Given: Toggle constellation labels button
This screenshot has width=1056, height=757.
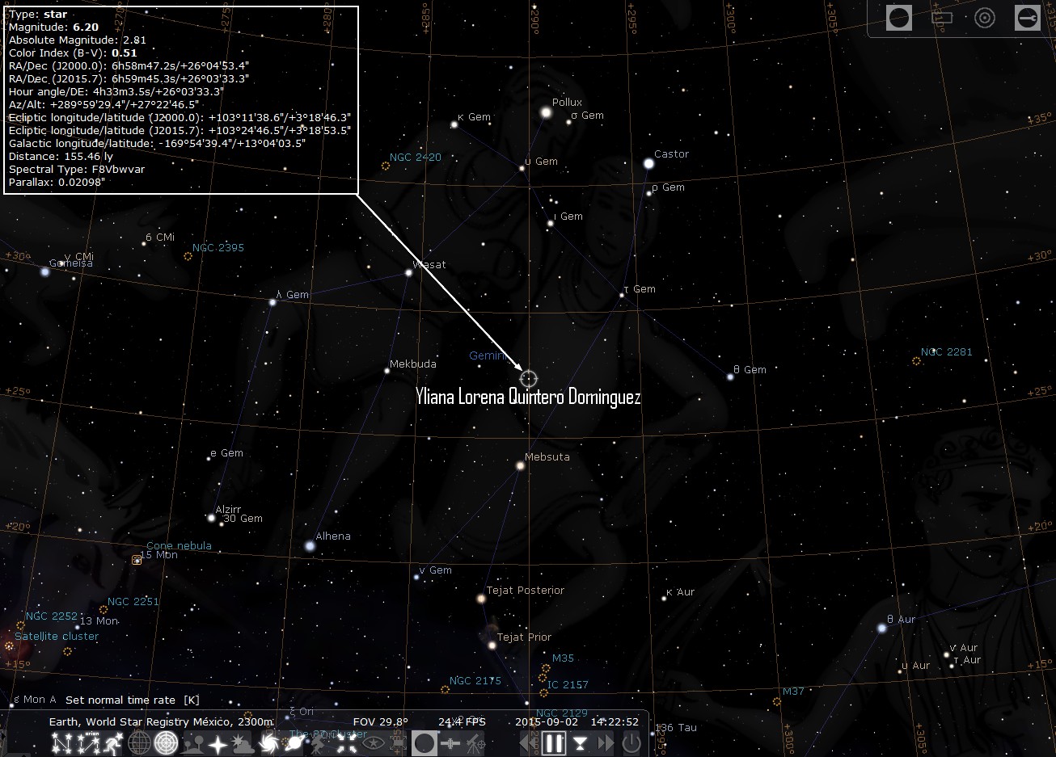Looking at the screenshot, I should pos(91,743).
